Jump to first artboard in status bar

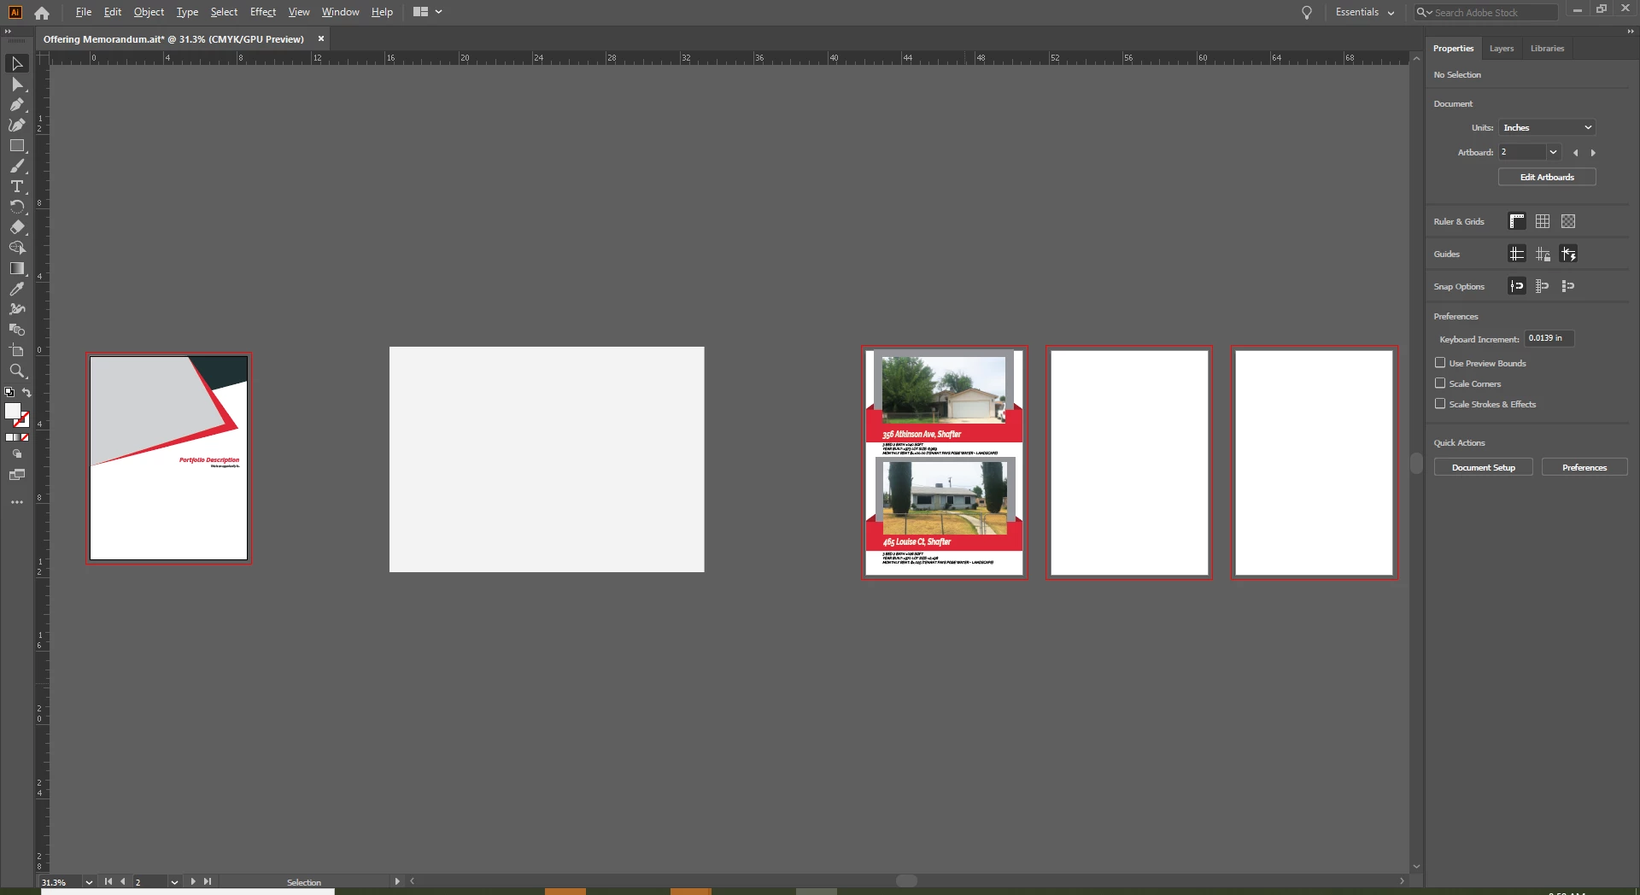click(108, 882)
